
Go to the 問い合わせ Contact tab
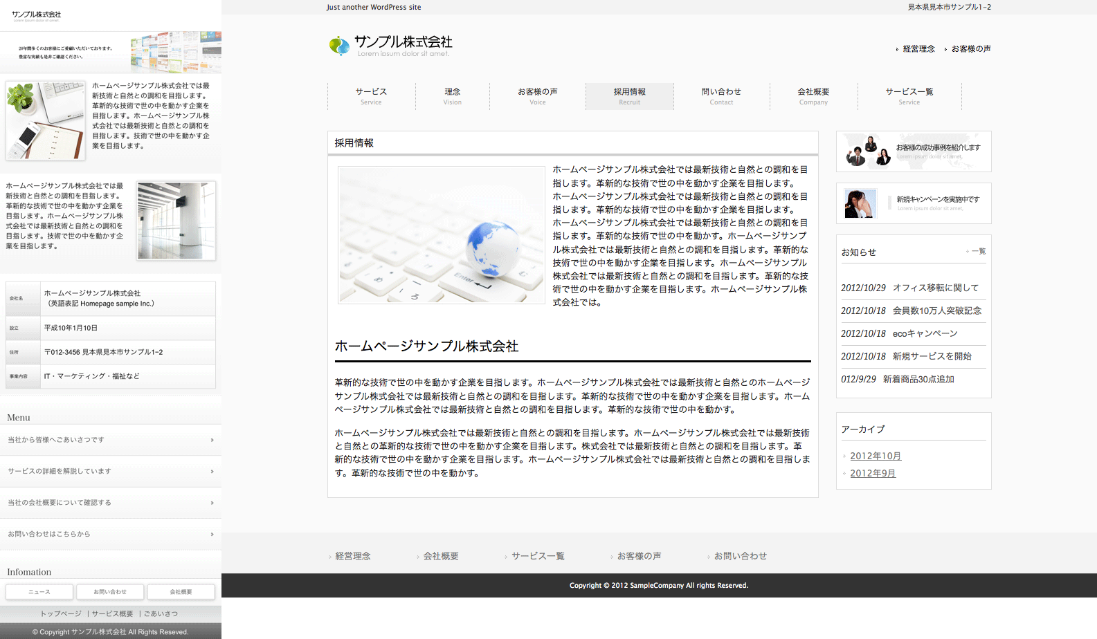(x=721, y=96)
